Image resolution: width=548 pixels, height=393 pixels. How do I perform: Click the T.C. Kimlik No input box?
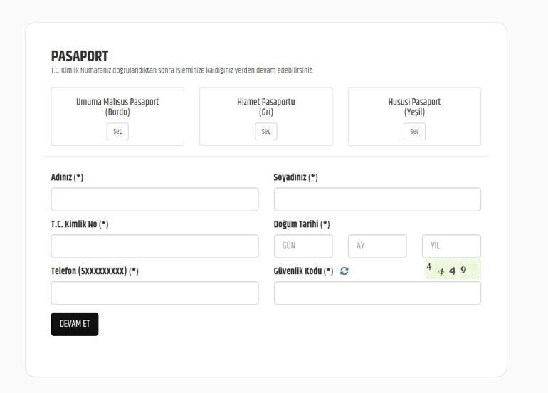154,246
